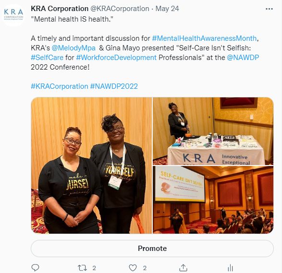Share the tweet via share icon
The height and width of the screenshot is (273, 282).
(x=183, y=268)
